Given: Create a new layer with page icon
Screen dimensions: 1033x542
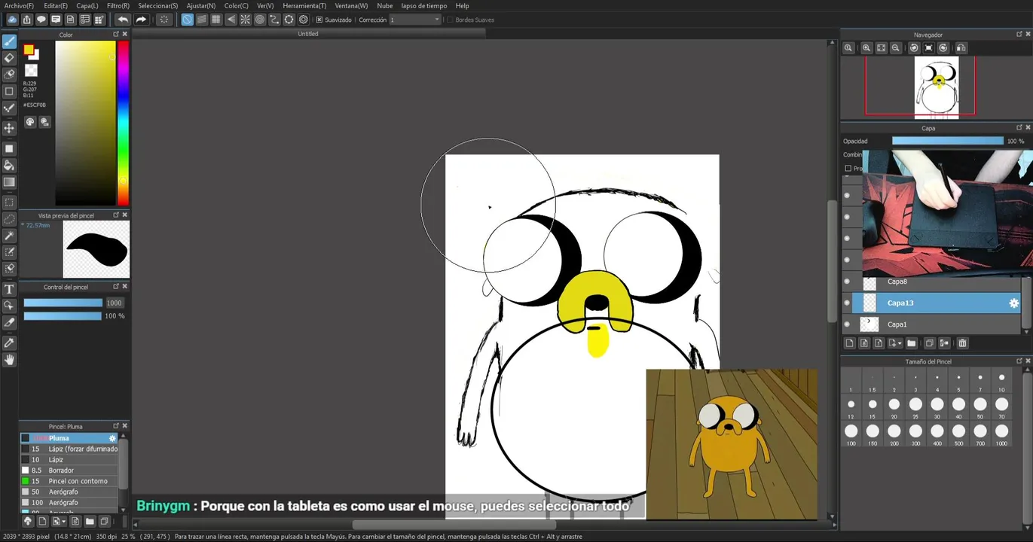Looking at the screenshot, I should pyautogui.click(x=850, y=343).
